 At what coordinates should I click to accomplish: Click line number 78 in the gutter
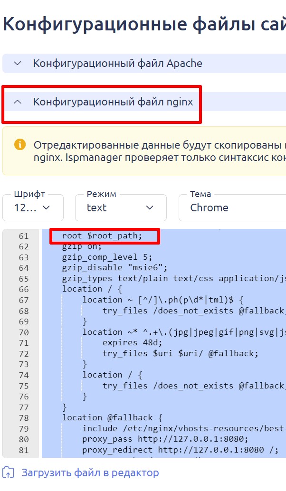tap(24, 418)
